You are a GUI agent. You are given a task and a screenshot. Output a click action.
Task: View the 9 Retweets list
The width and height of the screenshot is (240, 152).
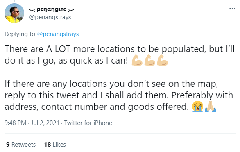pyautogui.click(x=21, y=145)
